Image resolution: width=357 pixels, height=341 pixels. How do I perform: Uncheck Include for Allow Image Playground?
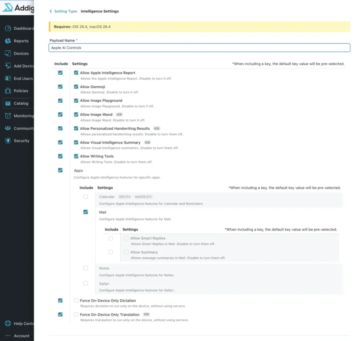click(x=60, y=100)
